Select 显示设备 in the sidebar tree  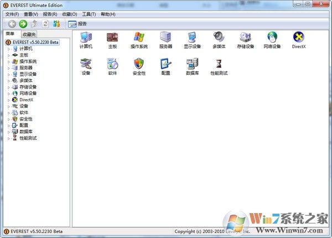coord(28,74)
